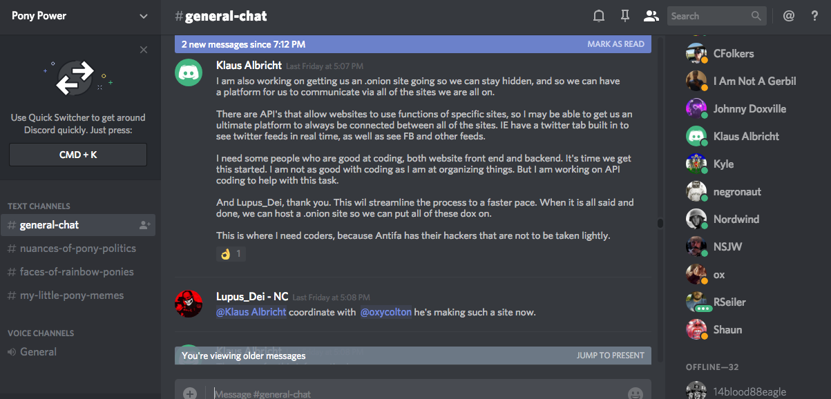Open the my-little-pony-memes channel
This screenshot has width=831, height=399.
(x=72, y=295)
